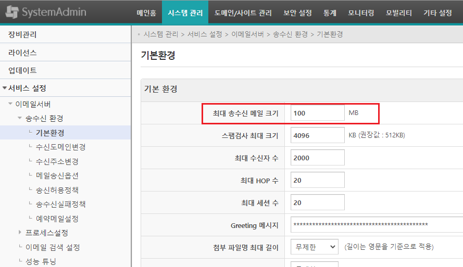Open the 메인홈 top menu
The image size is (463, 267).
coord(146,12)
